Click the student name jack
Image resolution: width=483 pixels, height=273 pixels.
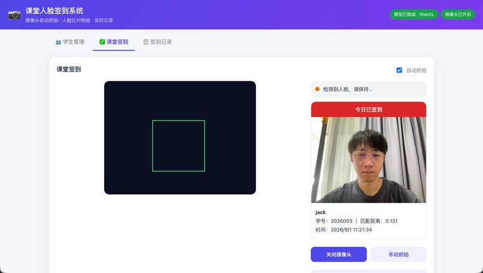[321, 212]
